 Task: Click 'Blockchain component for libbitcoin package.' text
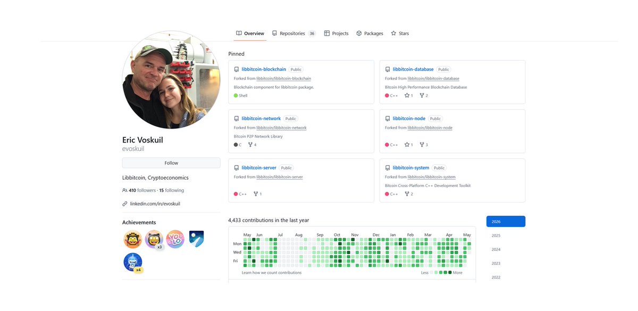click(274, 87)
